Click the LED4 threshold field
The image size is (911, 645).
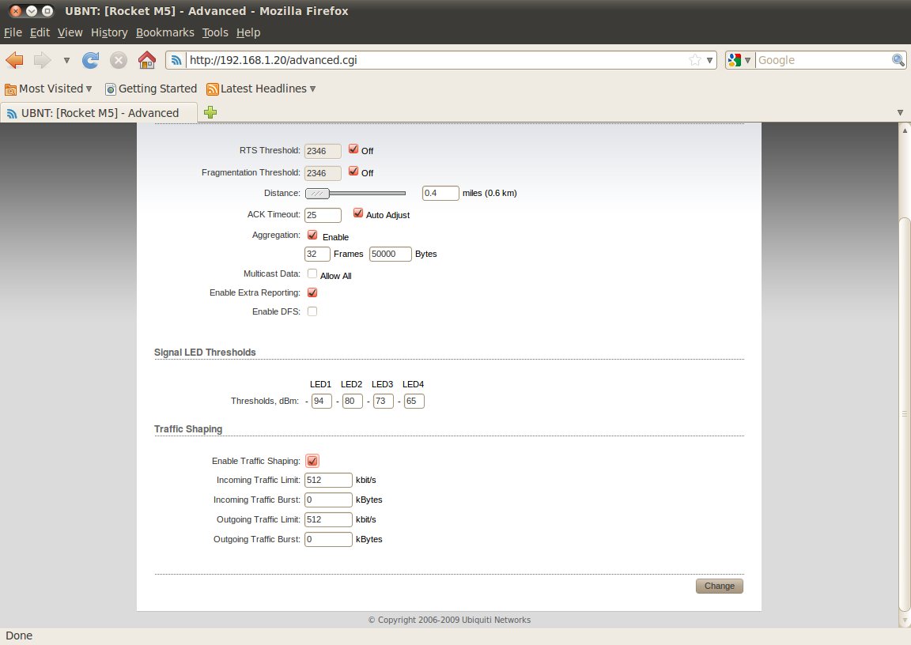tap(414, 402)
